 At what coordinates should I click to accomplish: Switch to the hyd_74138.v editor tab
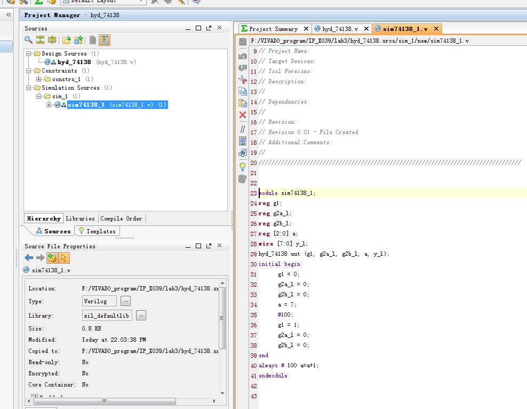click(x=340, y=29)
